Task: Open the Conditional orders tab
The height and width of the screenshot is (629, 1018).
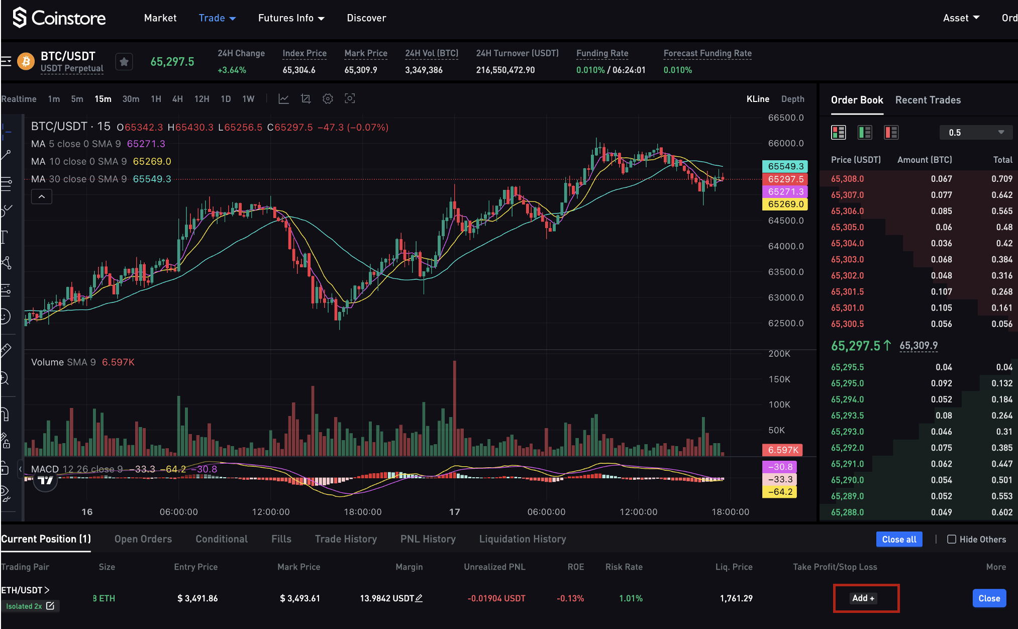Action: click(222, 539)
